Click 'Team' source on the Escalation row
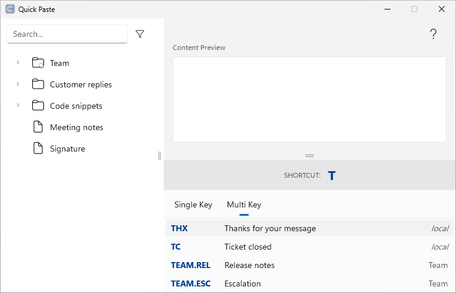The image size is (456, 293). click(438, 283)
